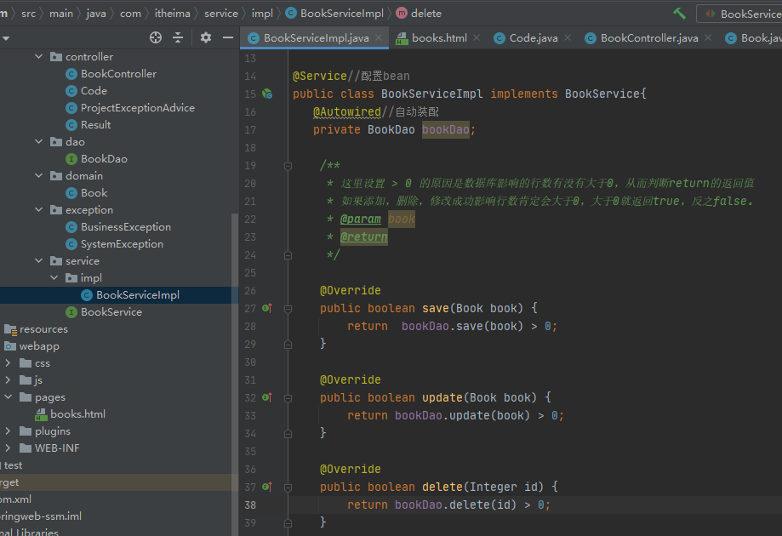Switch to the BookController.java tab
The height and width of the screenshot is (536, 782).
click(648, 38)
